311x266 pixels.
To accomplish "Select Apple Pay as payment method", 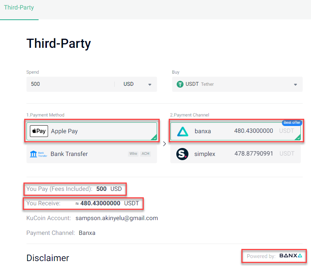I will coord(92,131).
